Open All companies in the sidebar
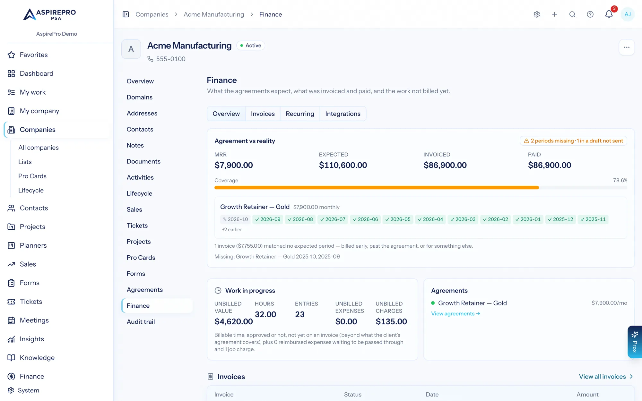Viewport: 642px width, 401px height. coord(39,148)
